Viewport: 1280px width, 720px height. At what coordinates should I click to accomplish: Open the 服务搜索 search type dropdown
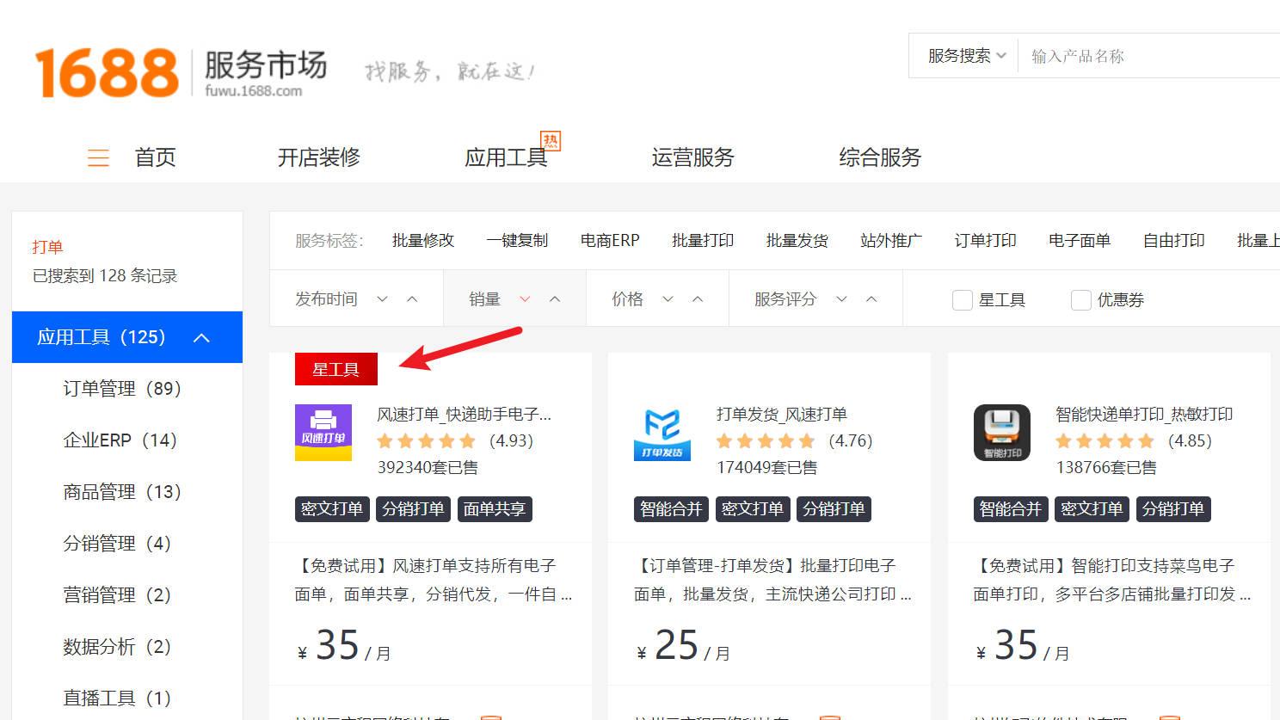click(x=967, y=56)
